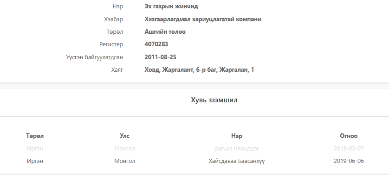Click the company name Эх газрын жинчид
The width and height of the screenshot is (389, 175).
tap(171, 6)
